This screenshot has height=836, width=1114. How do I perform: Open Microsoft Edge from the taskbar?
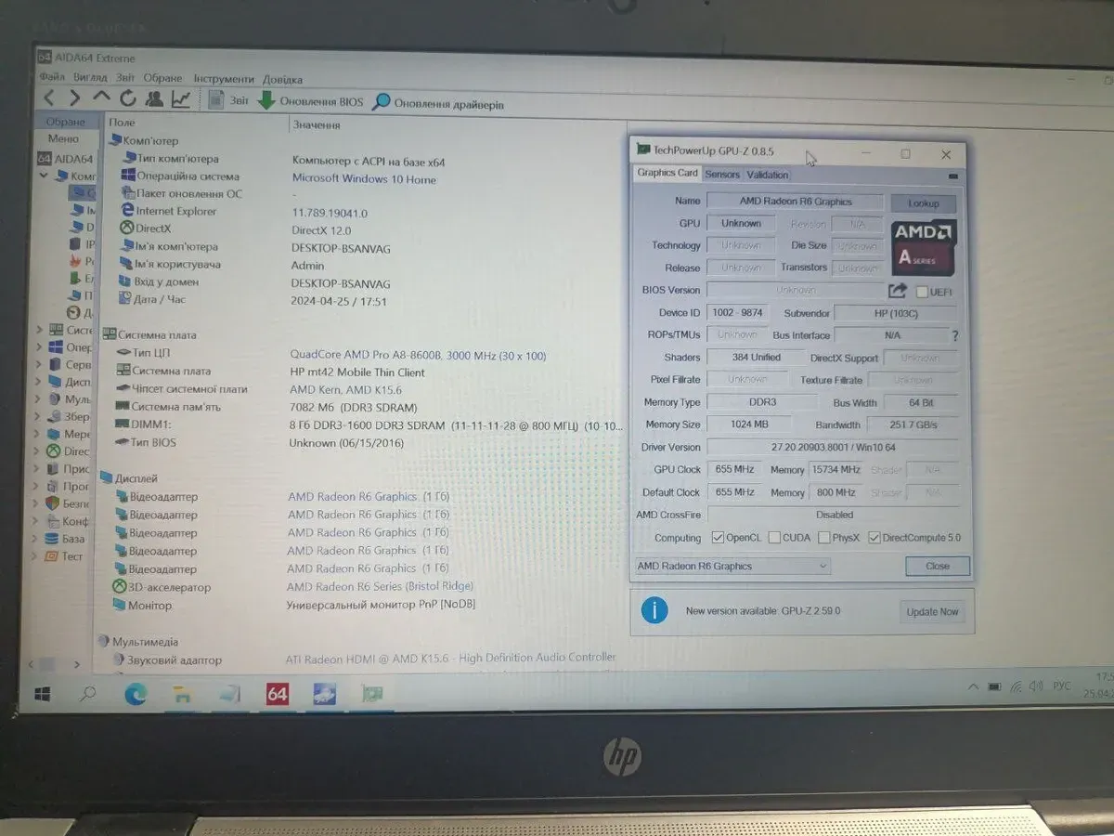click(x=136, y=693)
